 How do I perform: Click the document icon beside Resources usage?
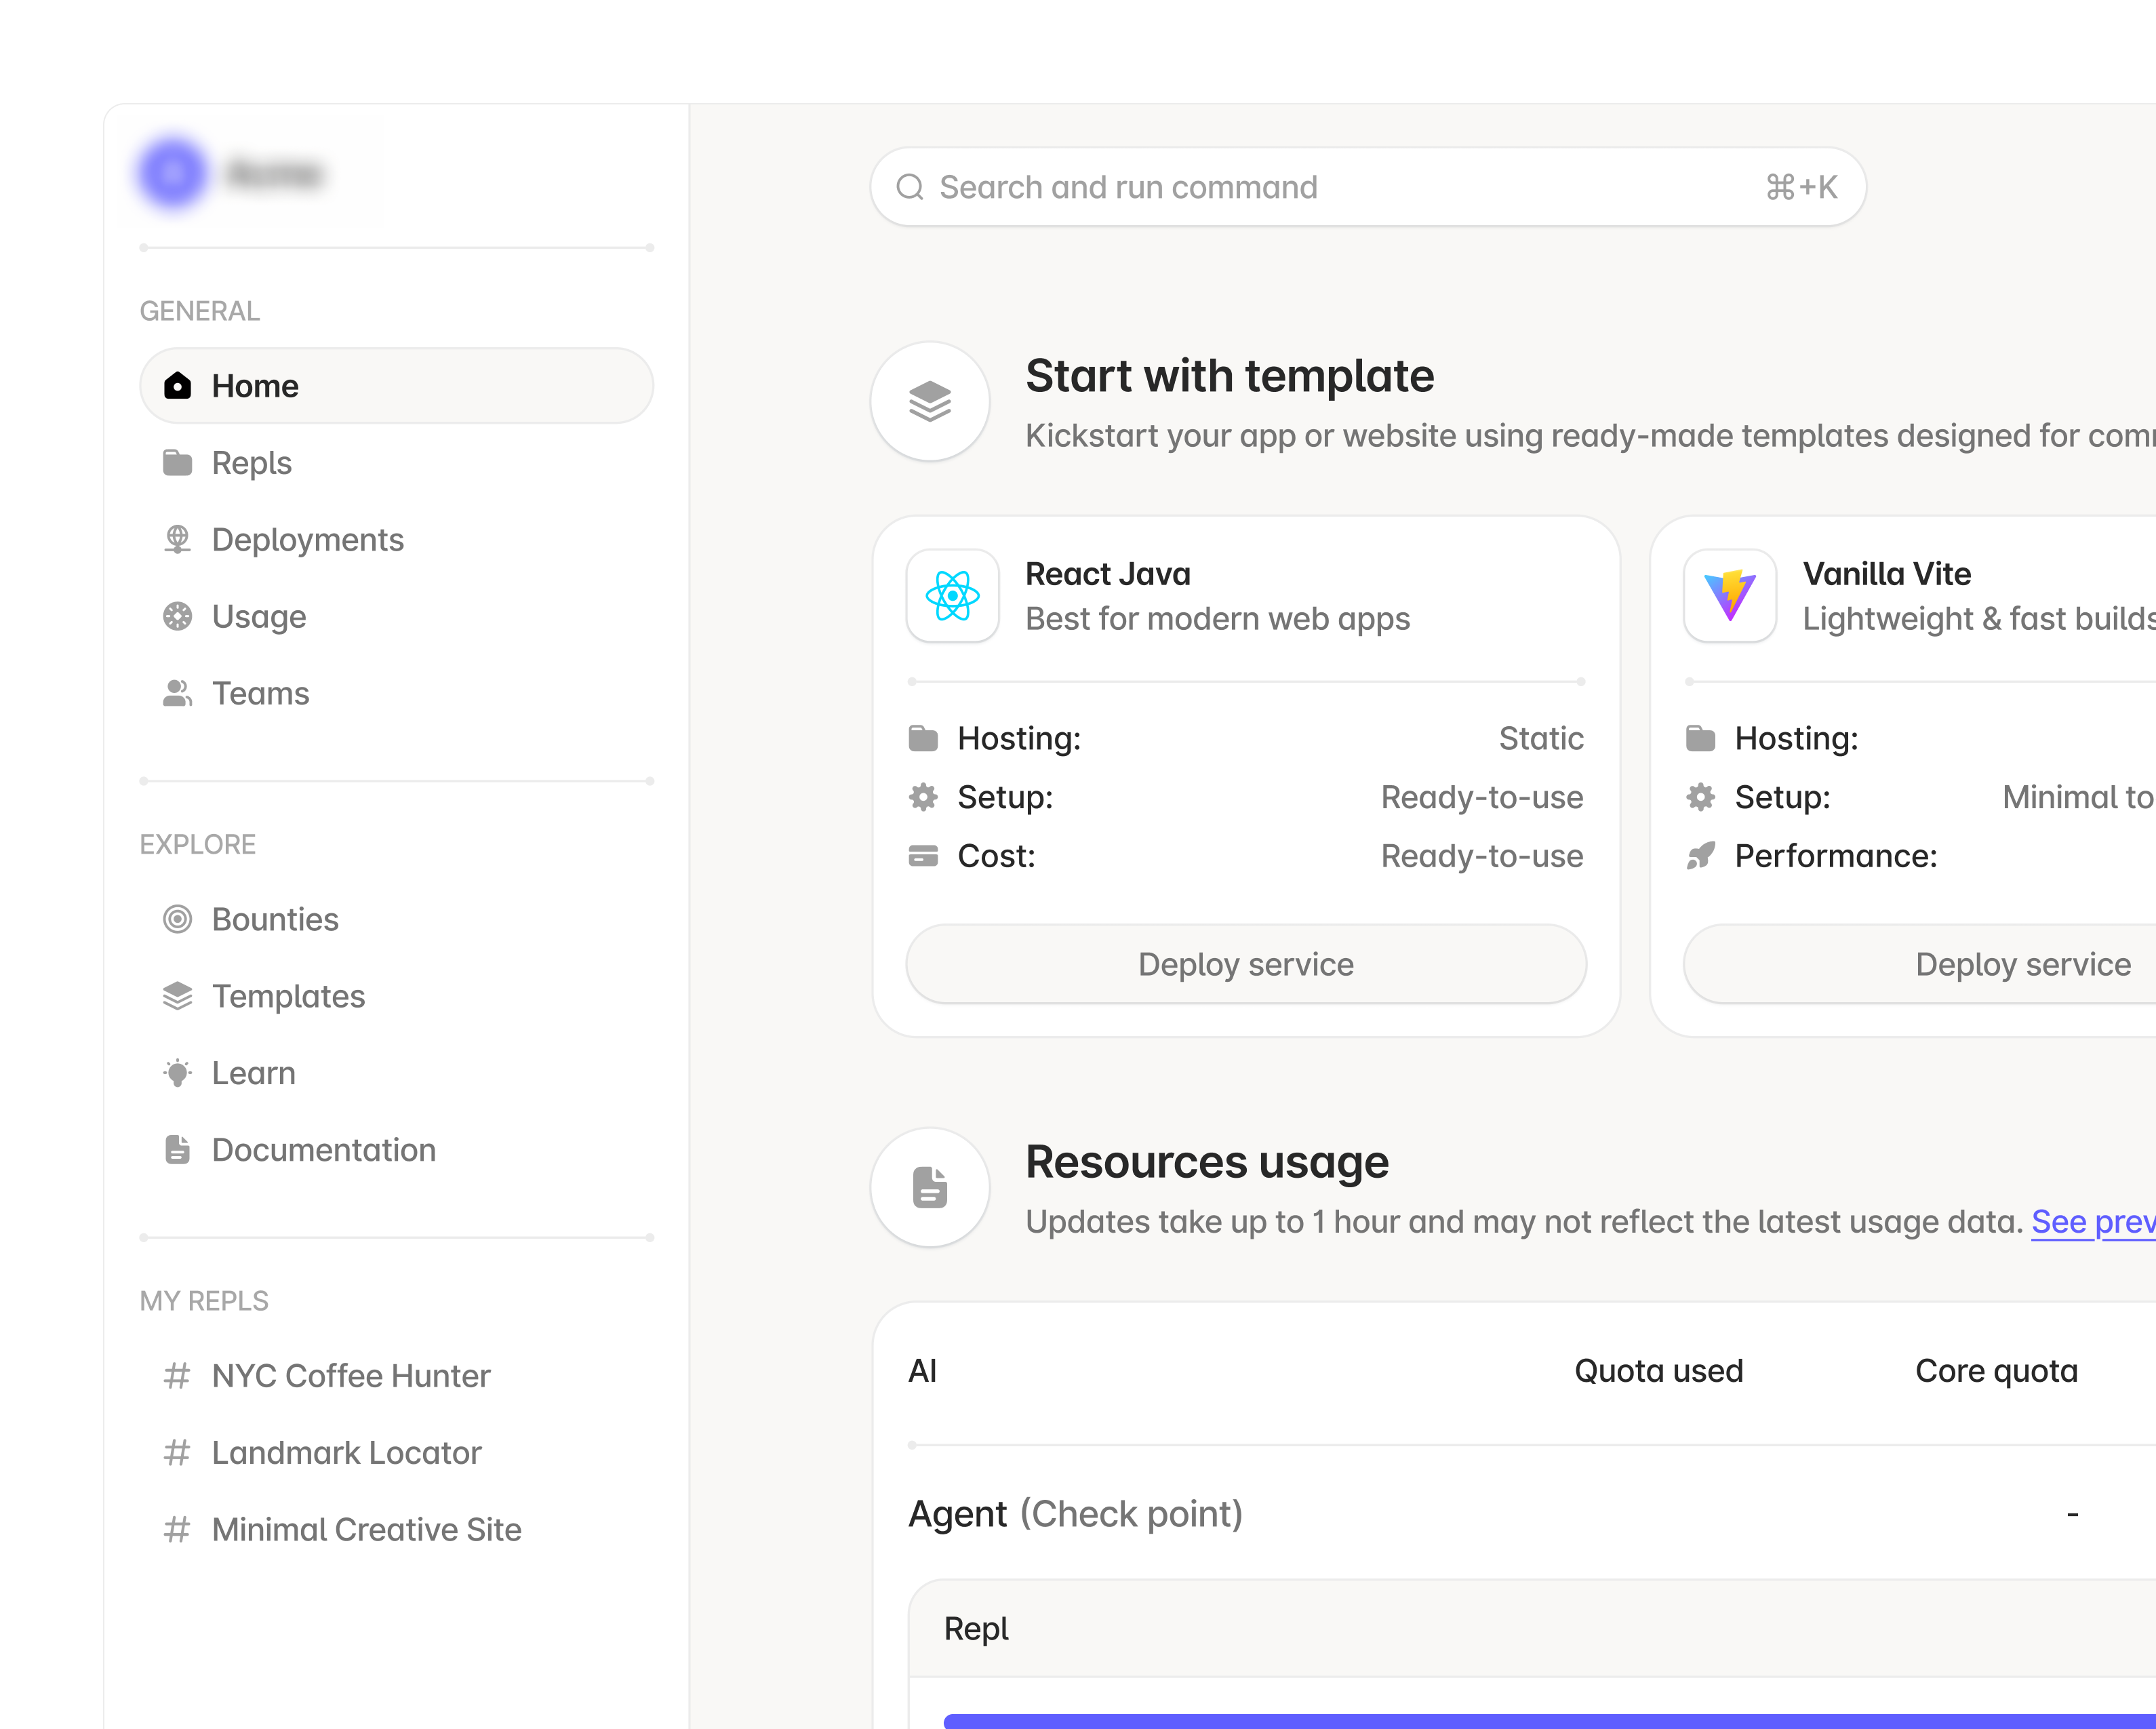coord(930,1187)
